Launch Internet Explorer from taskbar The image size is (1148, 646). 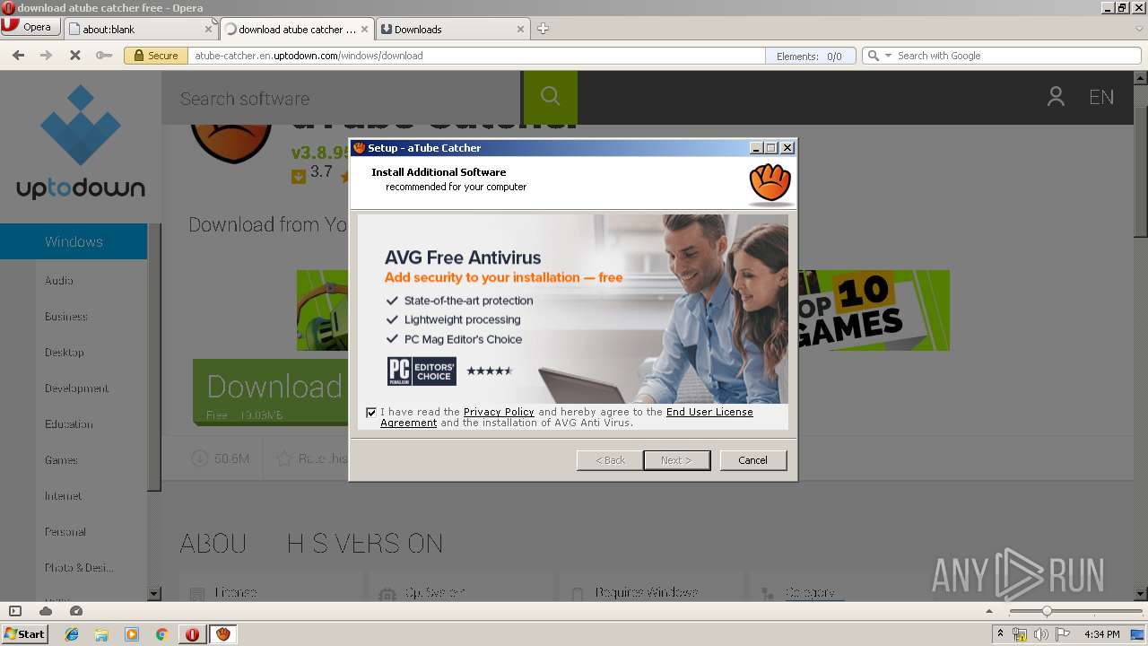72,634
